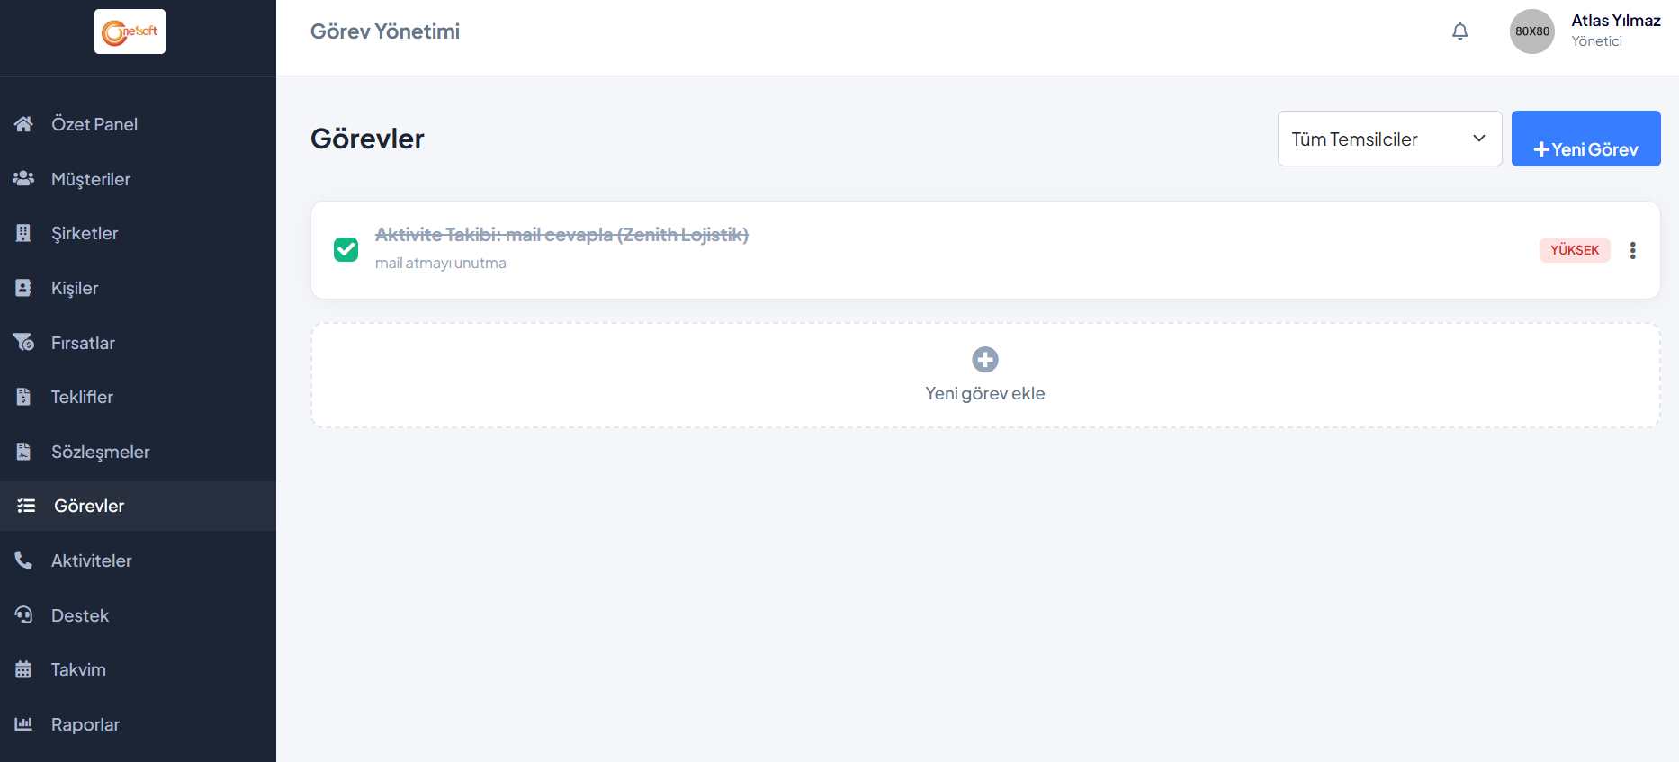Open the three-dot menu on the task
1679x762 pixels.
point(1632,250)
